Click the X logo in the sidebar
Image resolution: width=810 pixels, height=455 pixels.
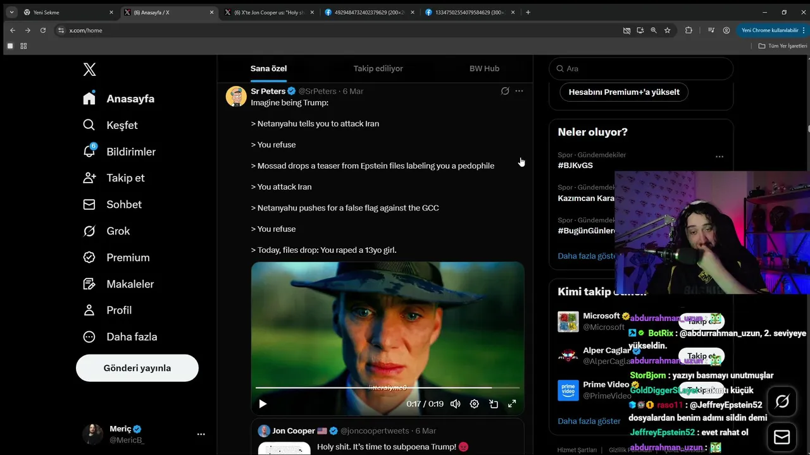coord(89,70)
